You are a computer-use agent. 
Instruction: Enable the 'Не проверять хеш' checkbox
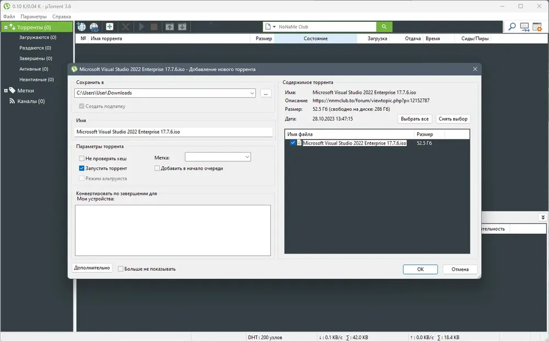tap(82, 159)
